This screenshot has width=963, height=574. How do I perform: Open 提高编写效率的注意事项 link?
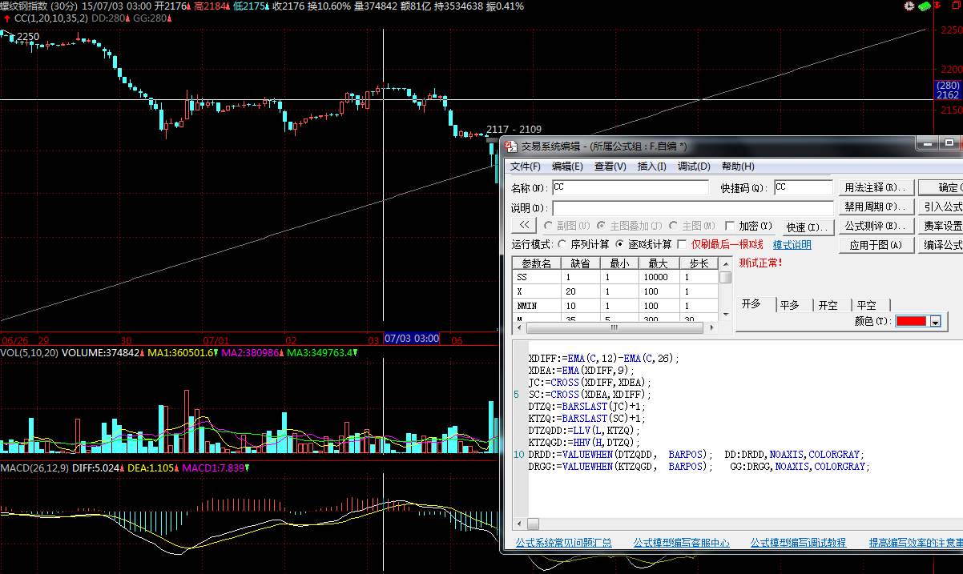coord(916,543)
